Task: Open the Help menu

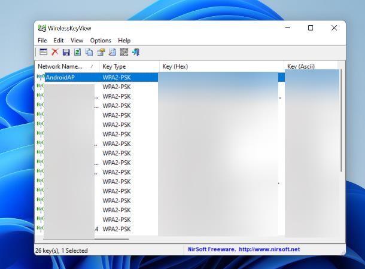Action: (x=124, y=41)
